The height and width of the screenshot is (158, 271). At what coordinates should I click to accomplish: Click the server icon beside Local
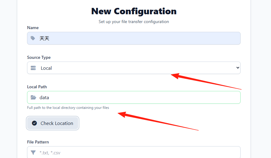pyautogui.click(x=33, y=68)
